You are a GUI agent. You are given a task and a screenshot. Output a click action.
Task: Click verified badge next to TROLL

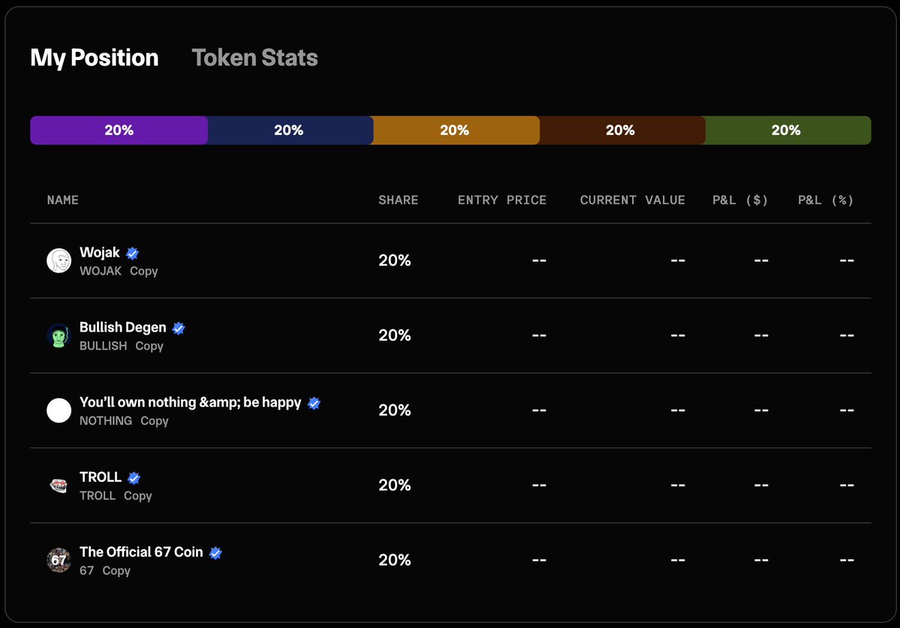[x=134, y=478]
